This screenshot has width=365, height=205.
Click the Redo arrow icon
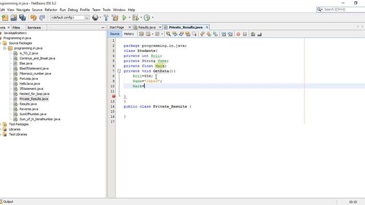point(42,18)
